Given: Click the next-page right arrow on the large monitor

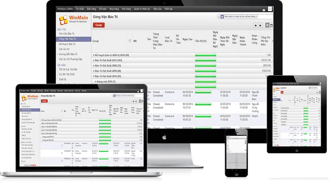Looking at the screenshot, I should 260,25.
